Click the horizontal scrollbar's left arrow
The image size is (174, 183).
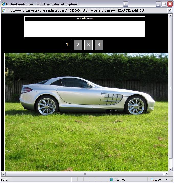(x=3, y=174)
